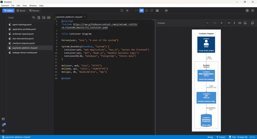Switch to preview-only image view icon

pos(147,11)
